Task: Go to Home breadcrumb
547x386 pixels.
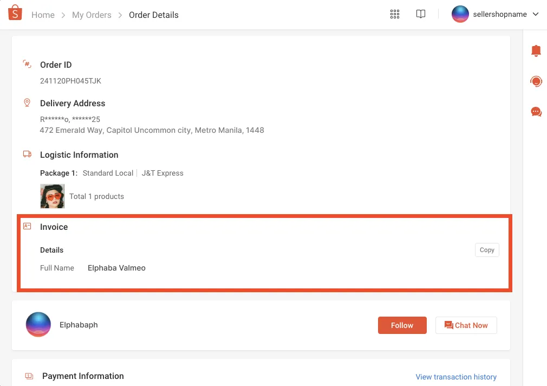Action: pos(43,15)
